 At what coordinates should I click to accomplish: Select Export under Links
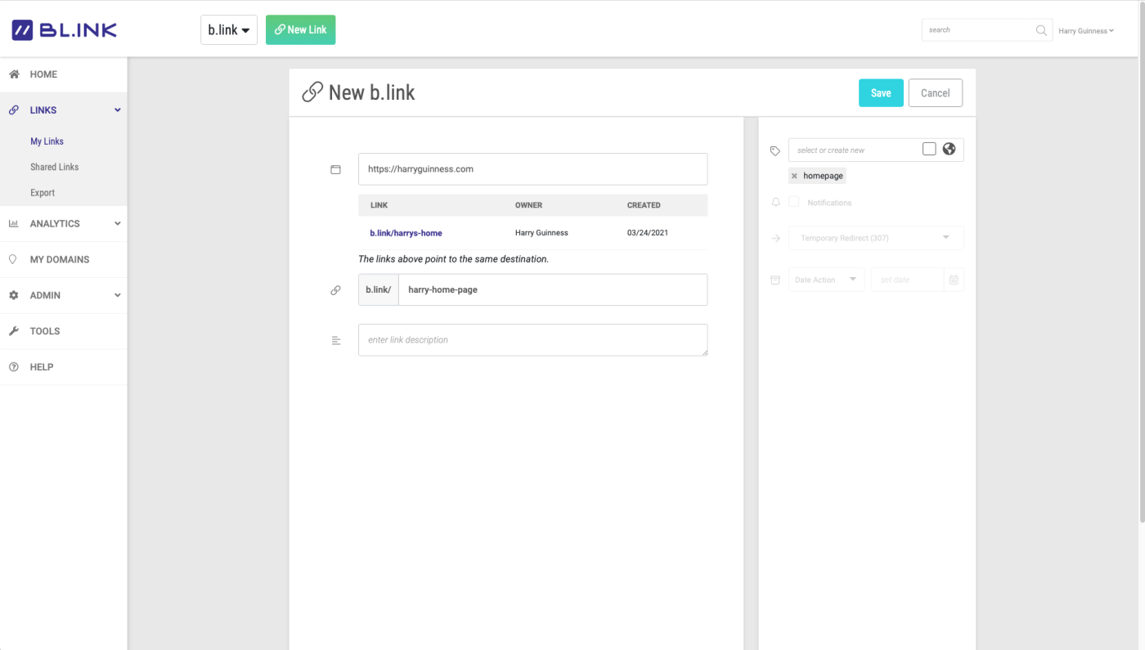(43, 193)
